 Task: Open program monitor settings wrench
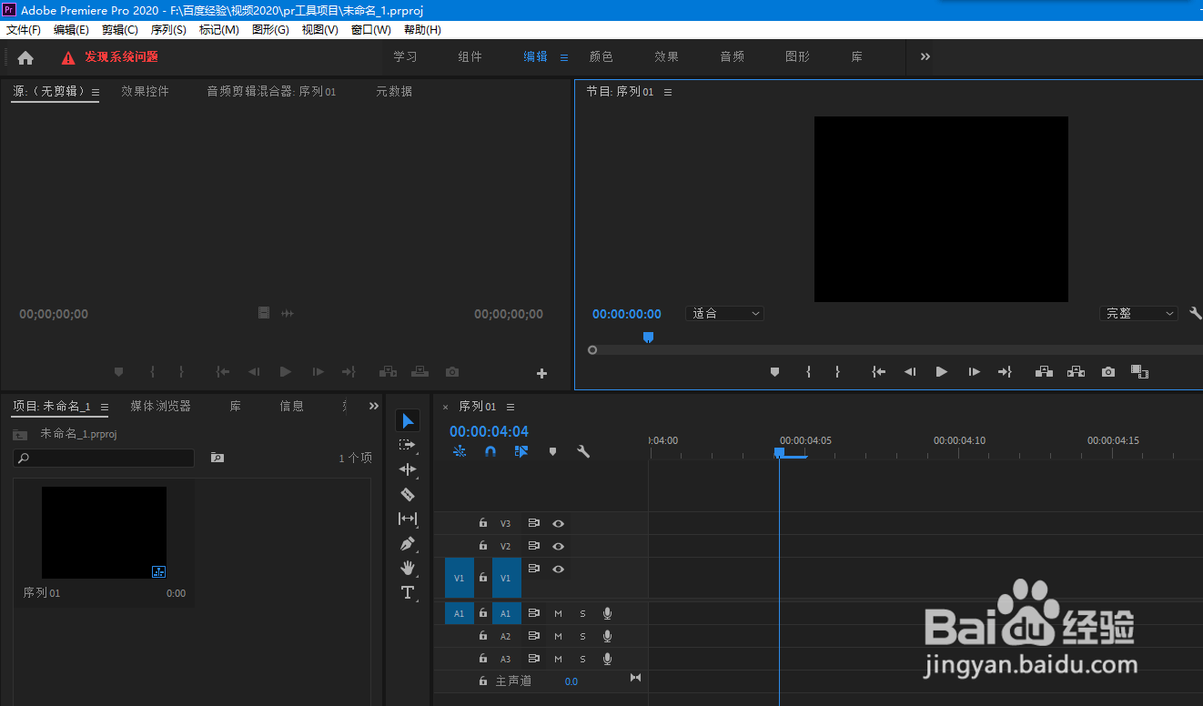click(x=1196, y=313)
